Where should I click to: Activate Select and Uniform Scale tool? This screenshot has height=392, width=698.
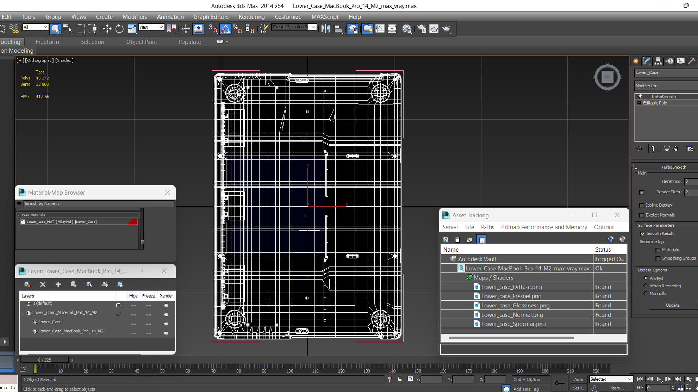[132, 29]
